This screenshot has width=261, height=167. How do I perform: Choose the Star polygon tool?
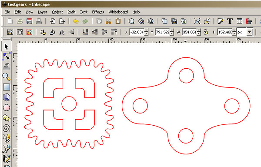[x=7, y=118]
